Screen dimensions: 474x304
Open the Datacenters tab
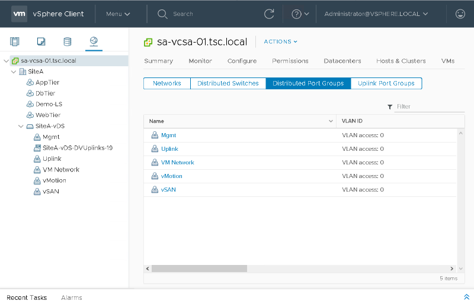pyautogui.click(x=342, y=61)
